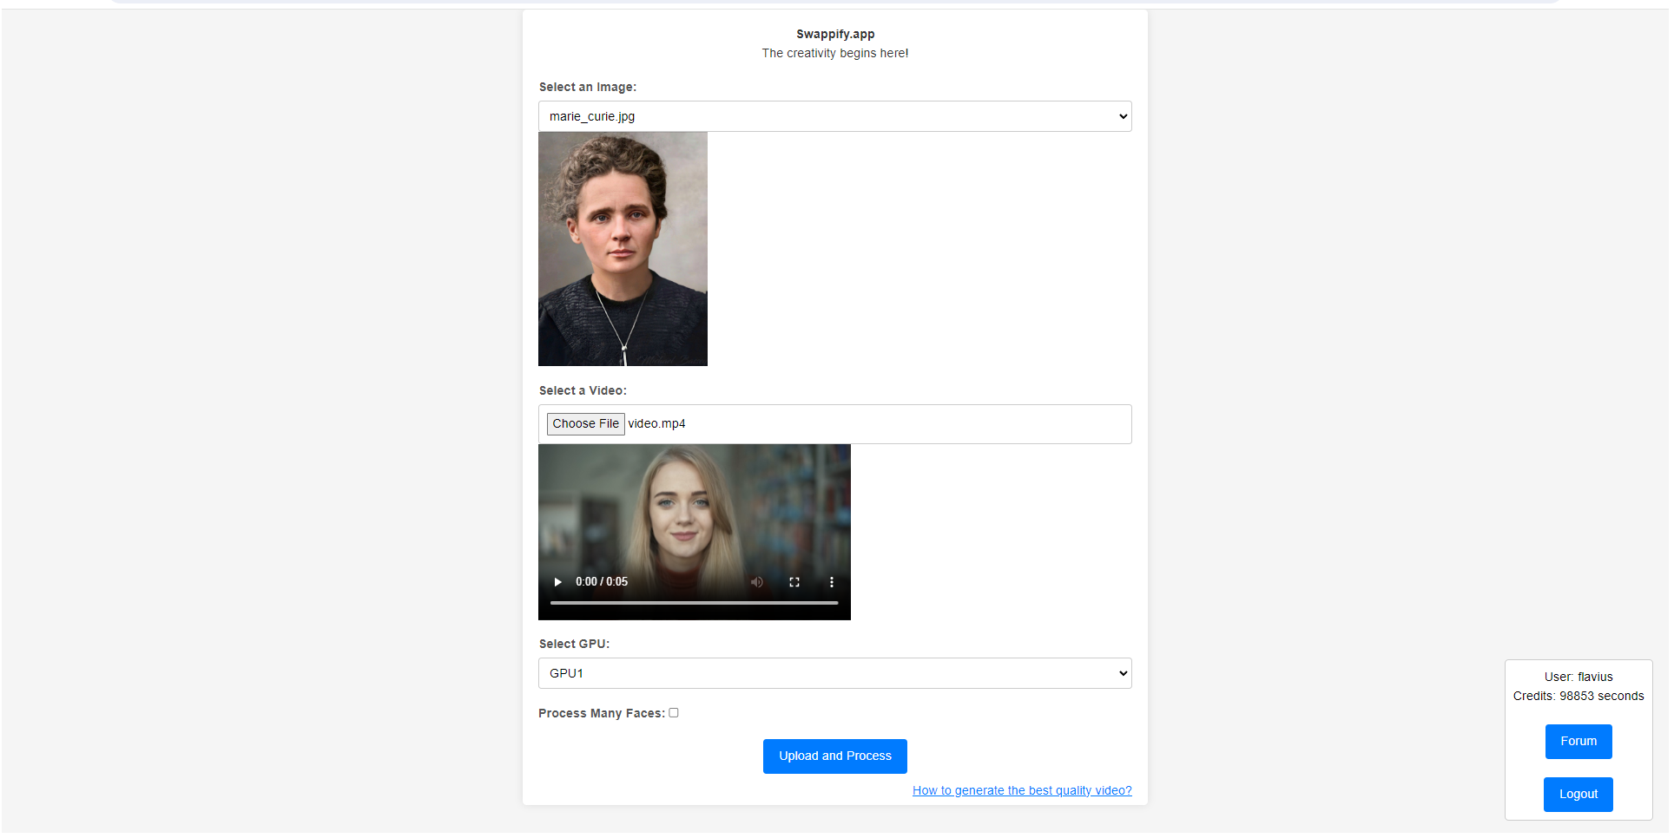
Task: Click 'User: flavius' text
Action: pyautogui.click(x=1578, y=677)
